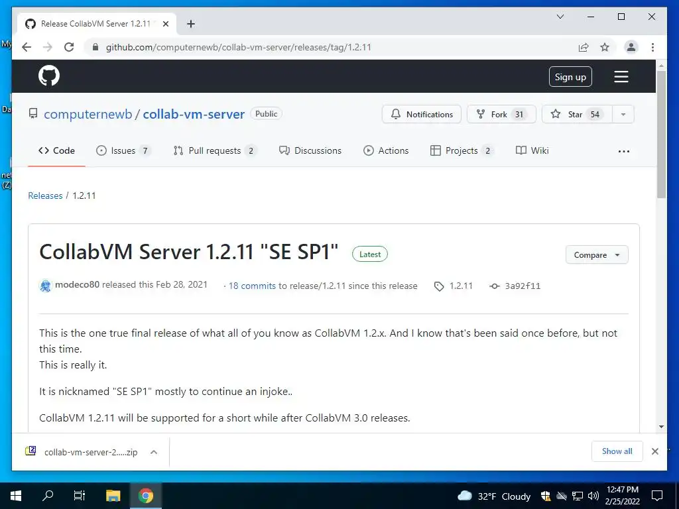This screenshot has height=509, width=679.
Task: Click the 1.2.11 tag link
Action: click(461, 286)
